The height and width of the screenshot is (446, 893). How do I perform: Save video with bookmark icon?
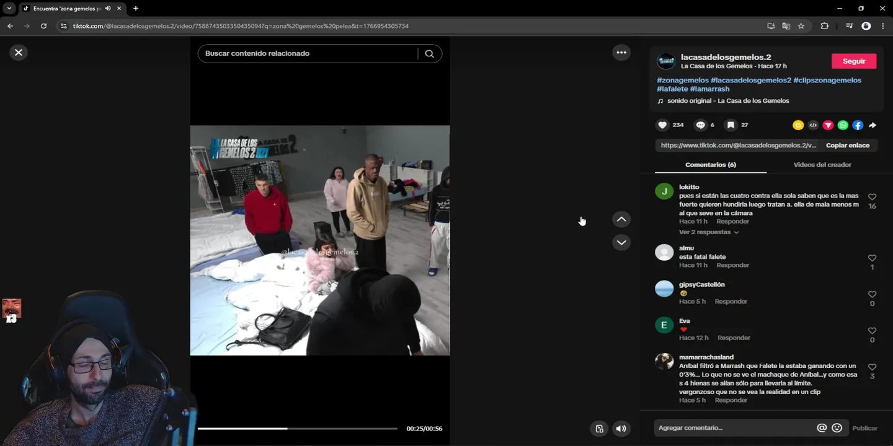[731, 125]
